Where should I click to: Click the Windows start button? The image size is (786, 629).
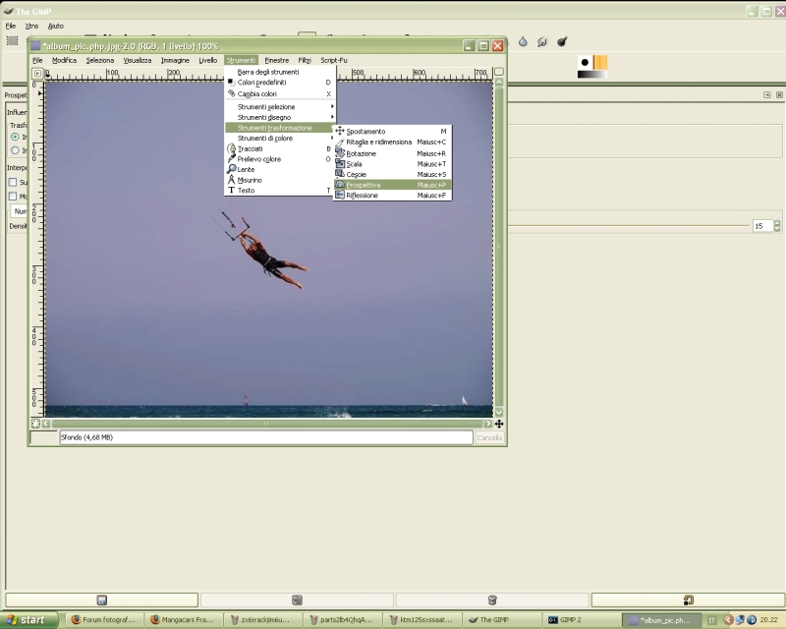pos(31,620)
